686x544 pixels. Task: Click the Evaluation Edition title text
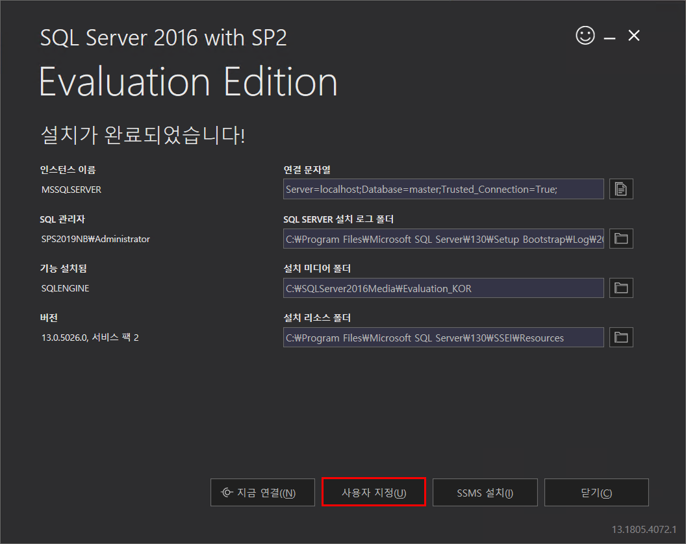pos(188,82)
